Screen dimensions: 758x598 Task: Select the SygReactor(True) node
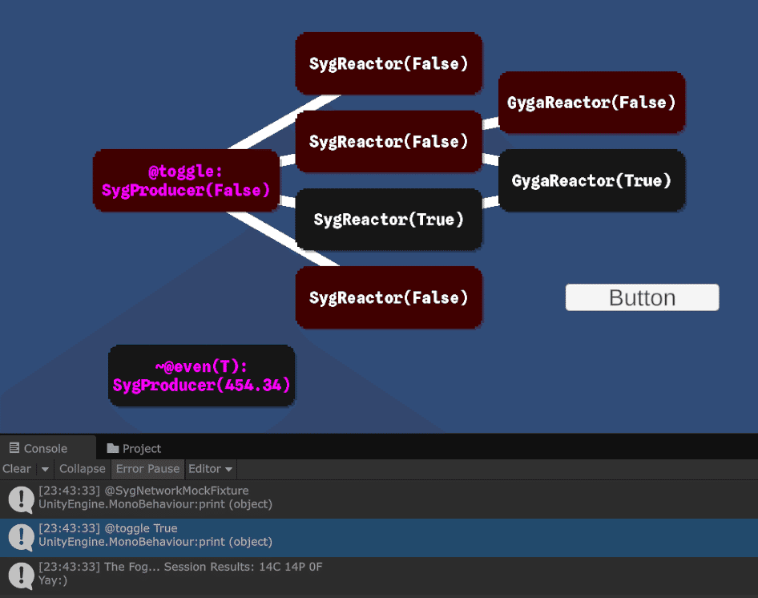click(x=389, y=220)
